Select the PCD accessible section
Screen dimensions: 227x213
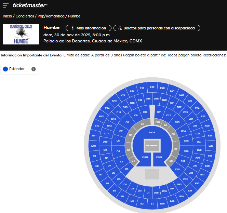(158, 122)
